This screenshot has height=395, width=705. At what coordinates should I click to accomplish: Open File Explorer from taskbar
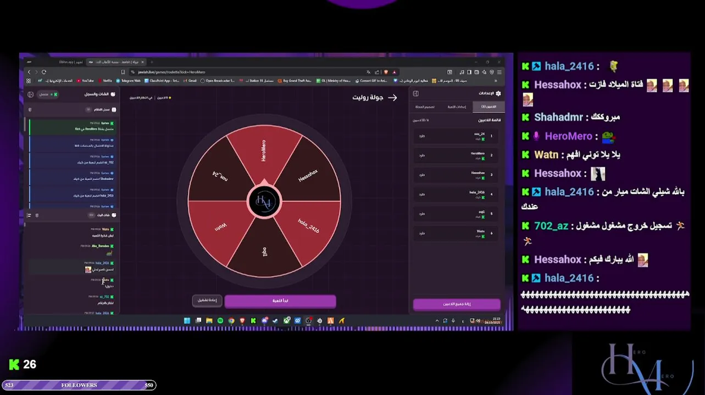(x=209, y=321)
